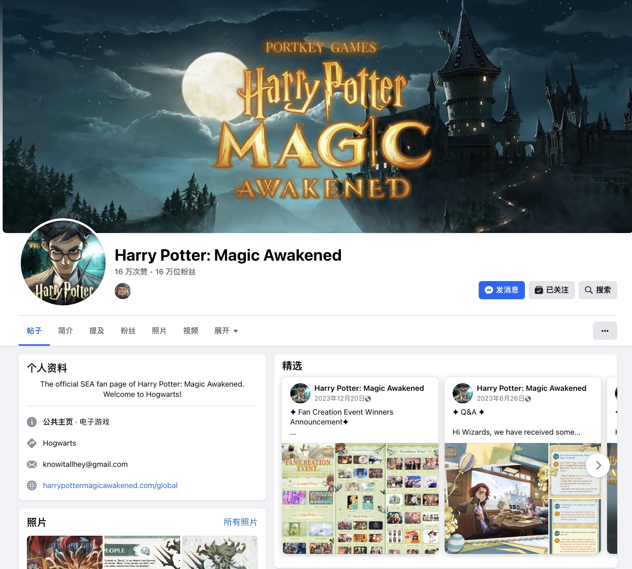Expand the 展开 tab dropdown

click(x=226, y=331)
